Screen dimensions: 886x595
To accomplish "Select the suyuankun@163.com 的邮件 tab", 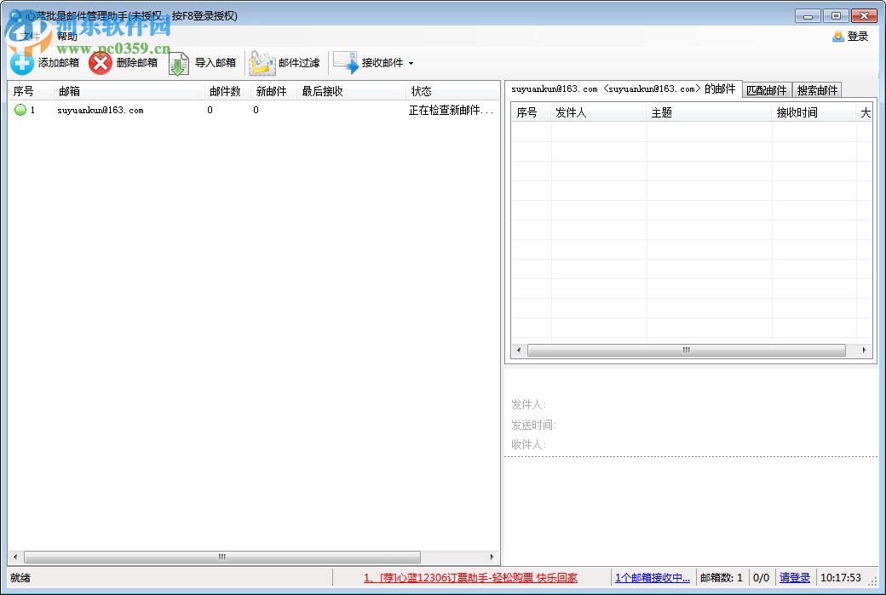I will click(x=624, y=89).
